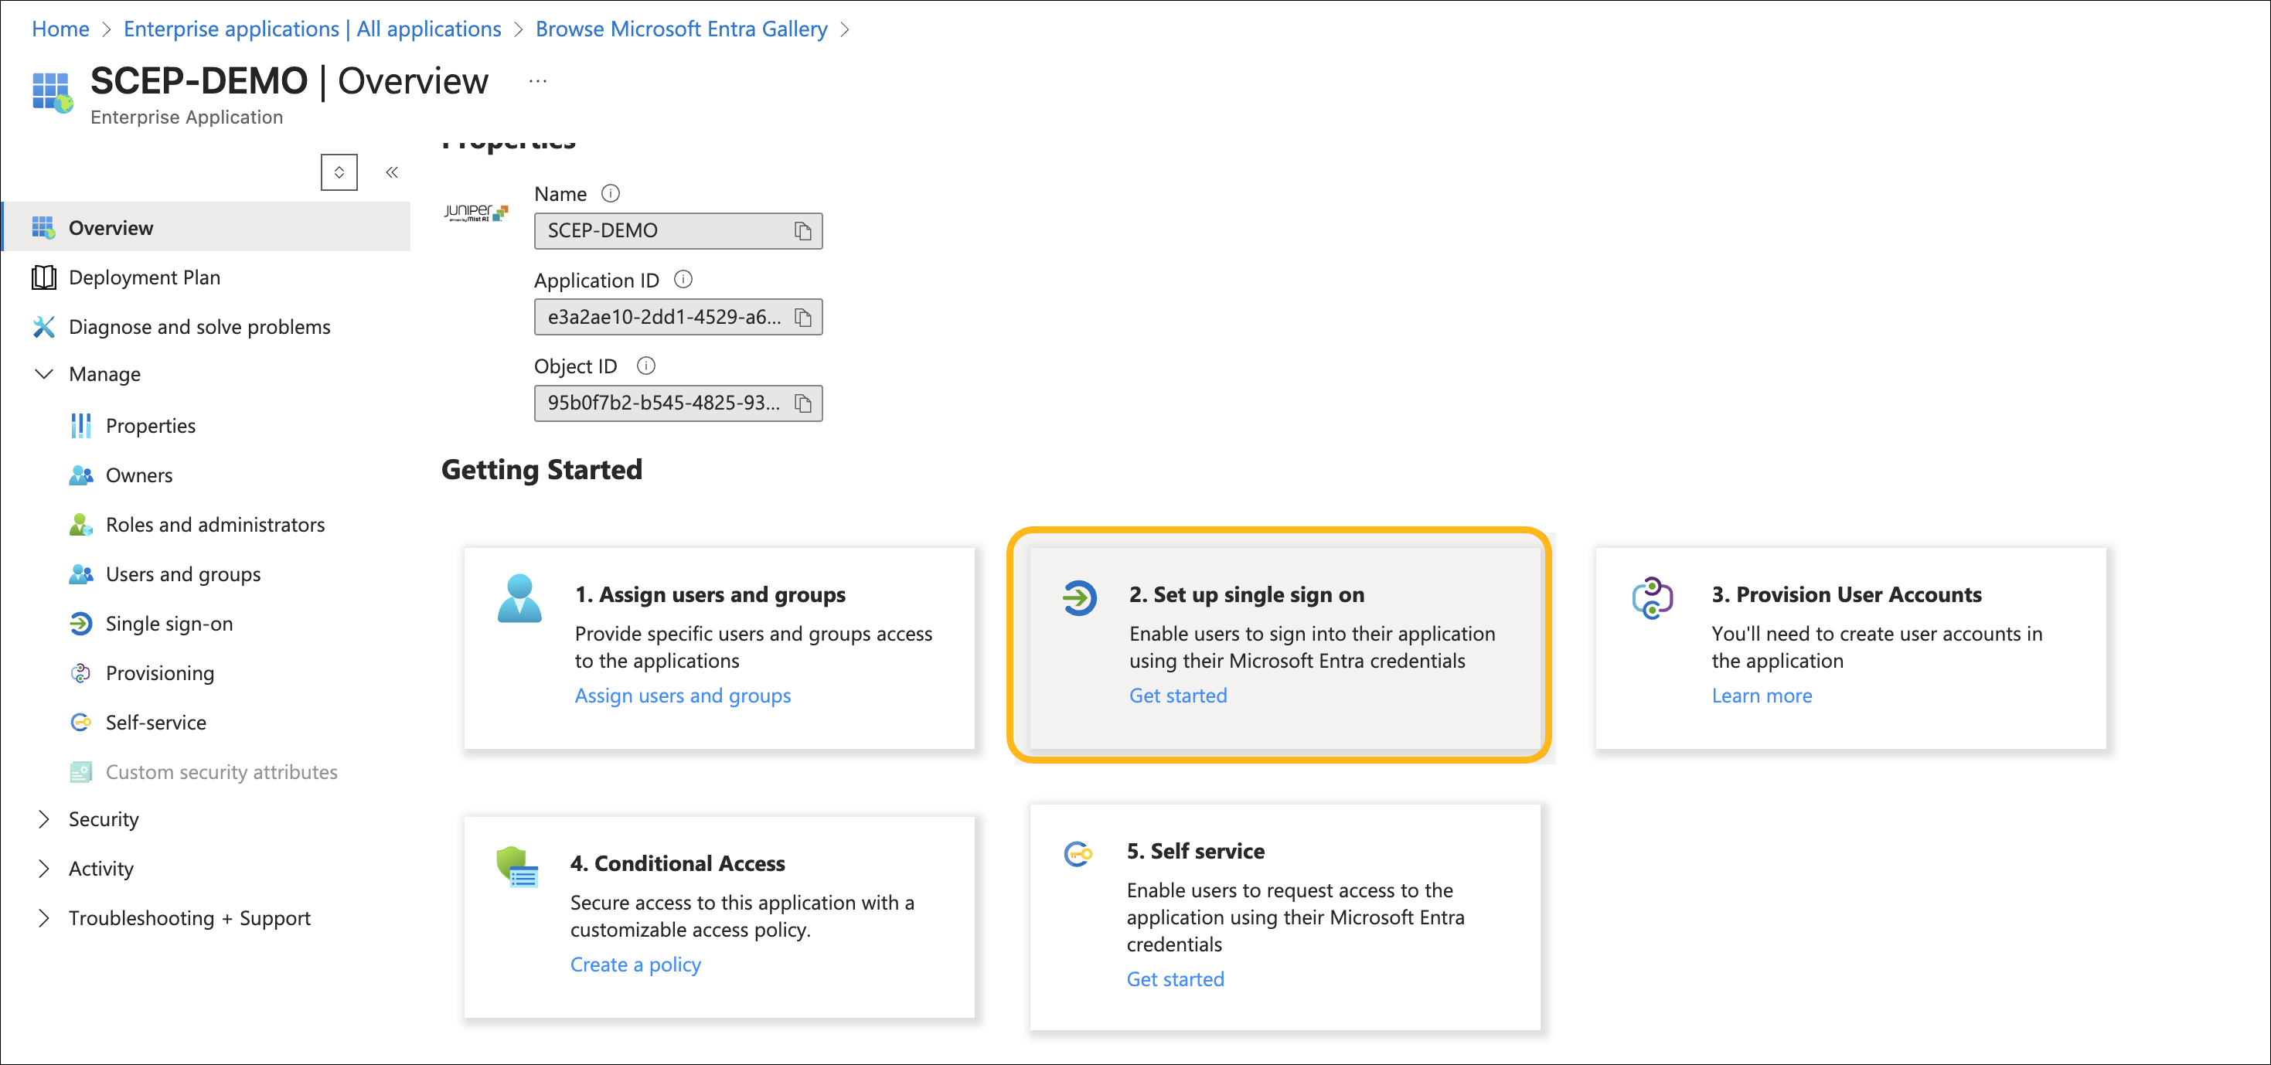The width and height of the screenshot is (2271, 1065).
Task: Expand Troubleshooting + Support section
Action: [x=43, y=917]
